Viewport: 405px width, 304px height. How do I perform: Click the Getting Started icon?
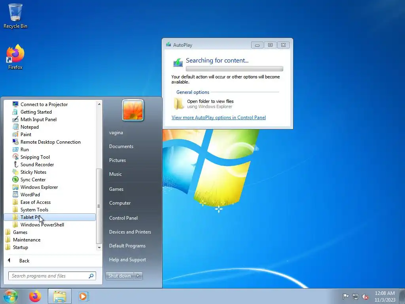tap(15, 112)
